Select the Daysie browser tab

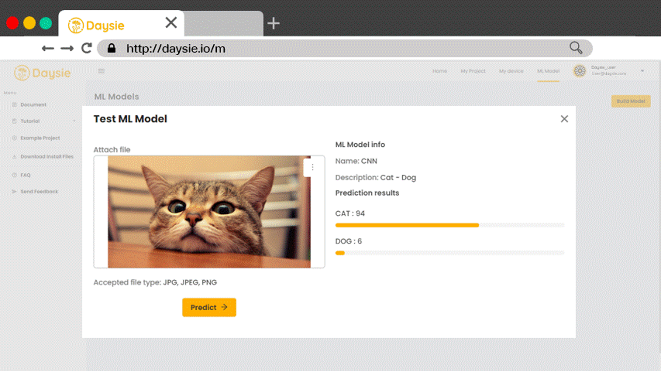pos(121,24)
